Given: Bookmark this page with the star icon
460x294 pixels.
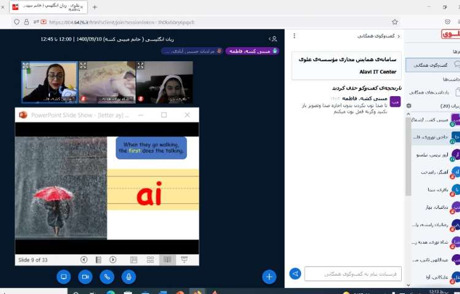Looking at the screenshot, I should pos(395,22).
